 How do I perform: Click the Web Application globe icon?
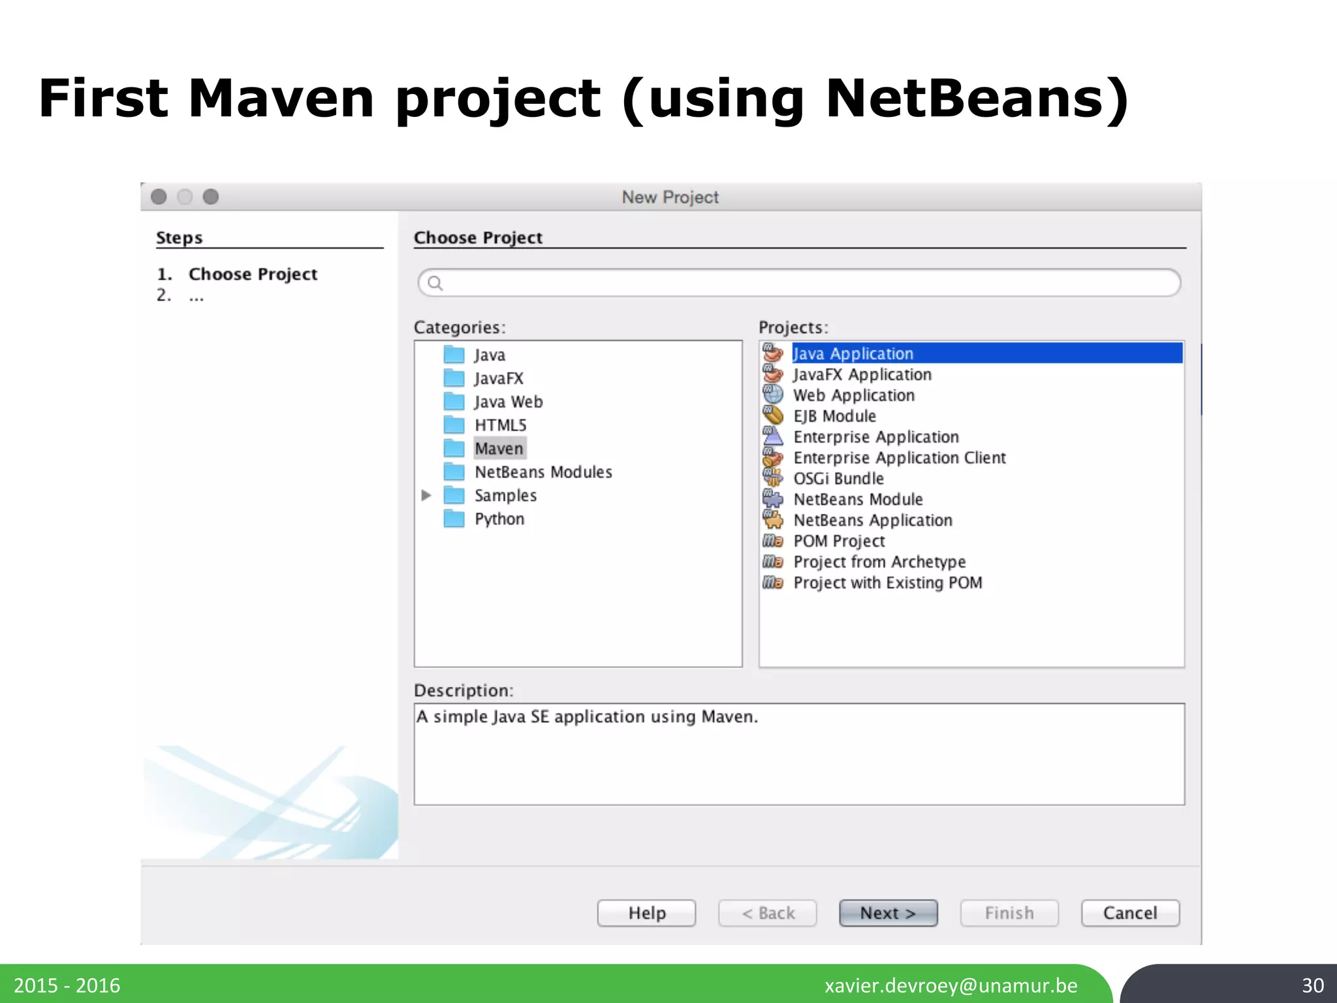(x=773, y=395)
